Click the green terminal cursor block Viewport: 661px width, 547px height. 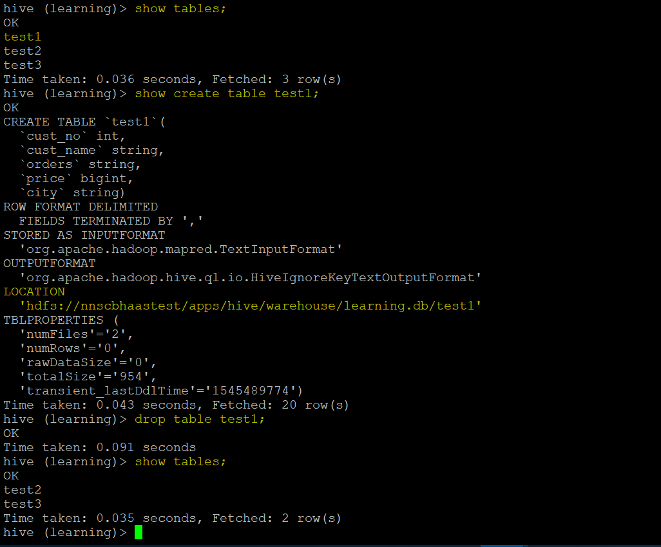click(138, 532)
